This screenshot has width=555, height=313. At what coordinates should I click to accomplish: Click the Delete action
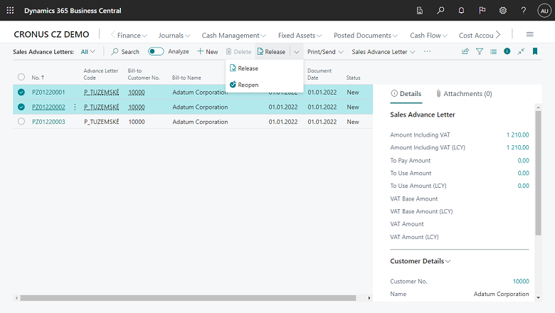click(x=238, y=52)
